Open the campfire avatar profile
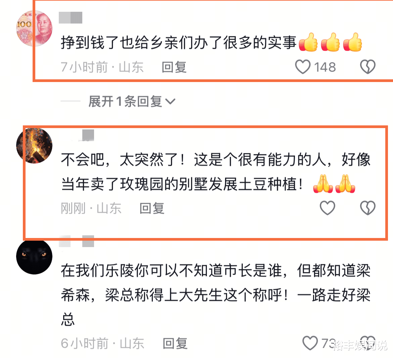Image resolution: width=393 pixels, height=358 pixels. [x=34, y=146]
